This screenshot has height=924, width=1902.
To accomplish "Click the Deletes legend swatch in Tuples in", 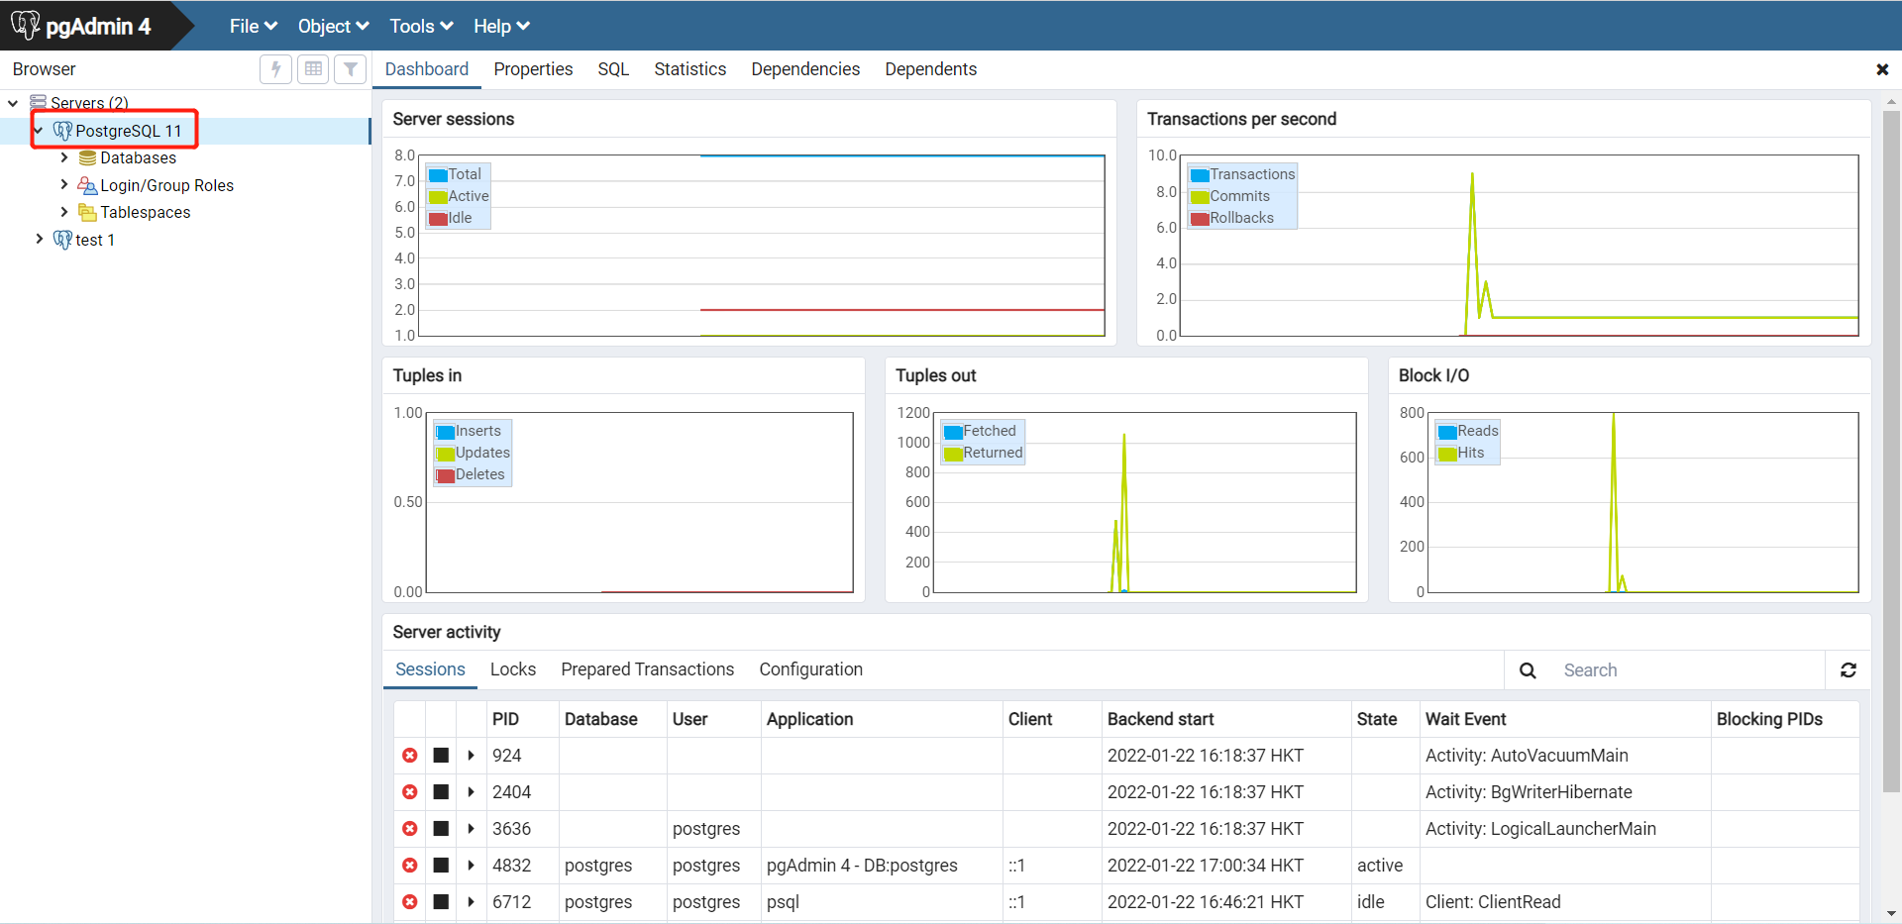I will coord(446,475).
